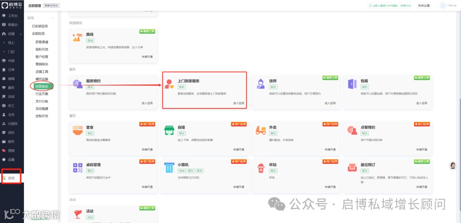Image resolution: width=461 pixels, height=223 pixels.
Task: Click 进入应用 on 包厢 card
Action: click(422, 103)
